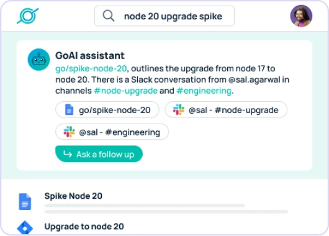Image resolution: width=329 pixels, height=236 pixels.
Task: Open the #node-upgrade channel link
Action: pos(125,91)
